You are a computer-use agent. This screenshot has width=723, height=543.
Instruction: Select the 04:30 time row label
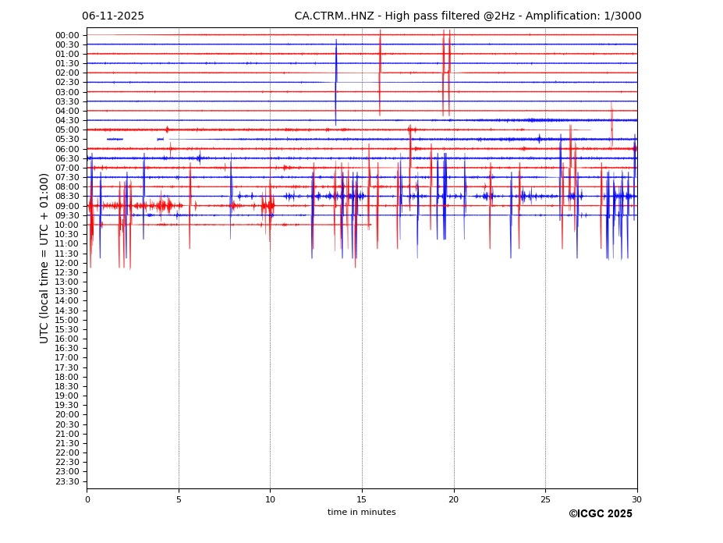tap(67, 120)
